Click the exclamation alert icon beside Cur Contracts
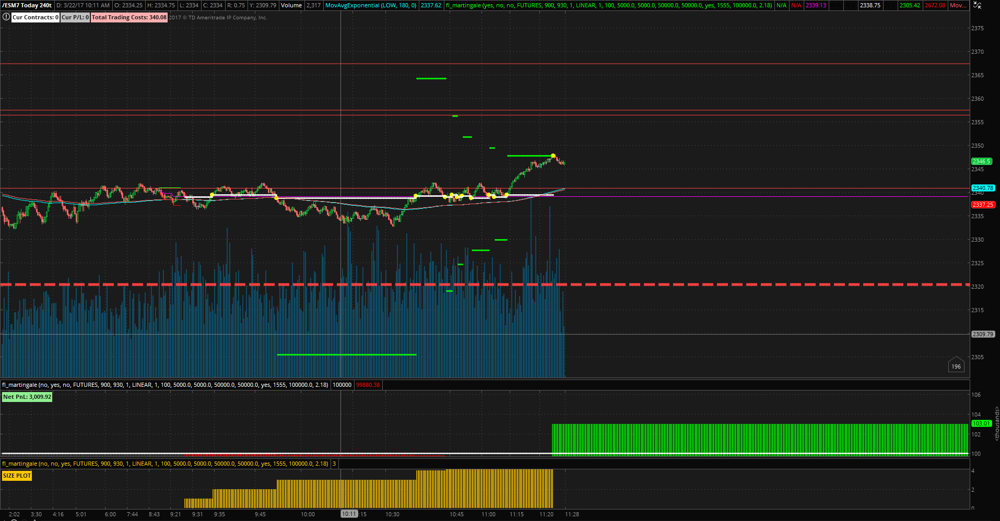1000x521 pixels. 6,17
